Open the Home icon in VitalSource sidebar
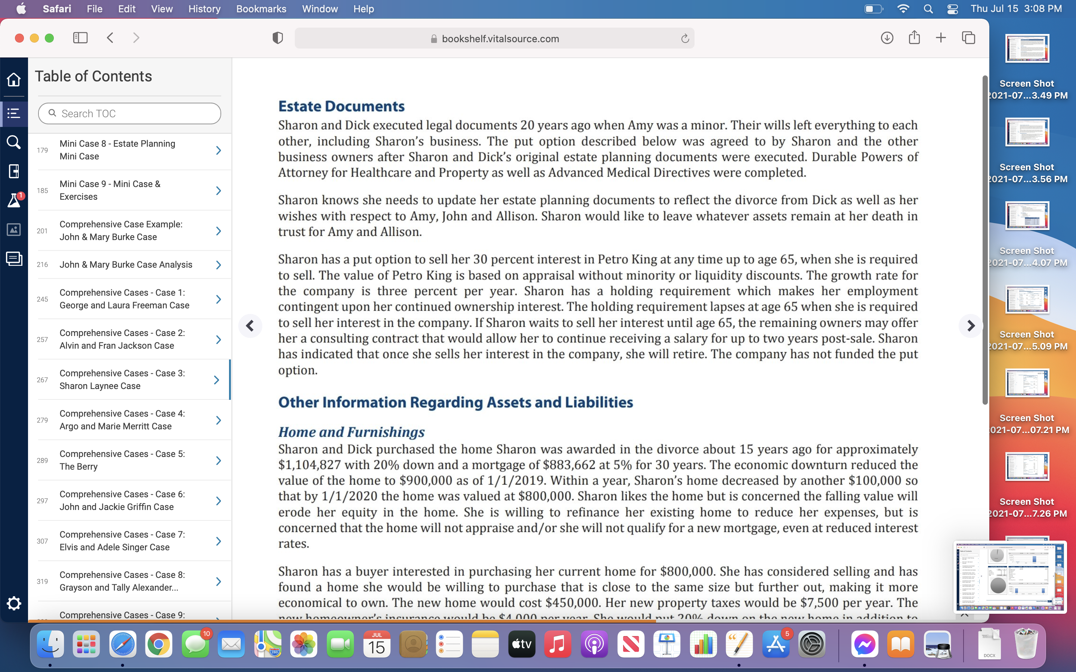The image size is (1076, 672). pos(14,80)
